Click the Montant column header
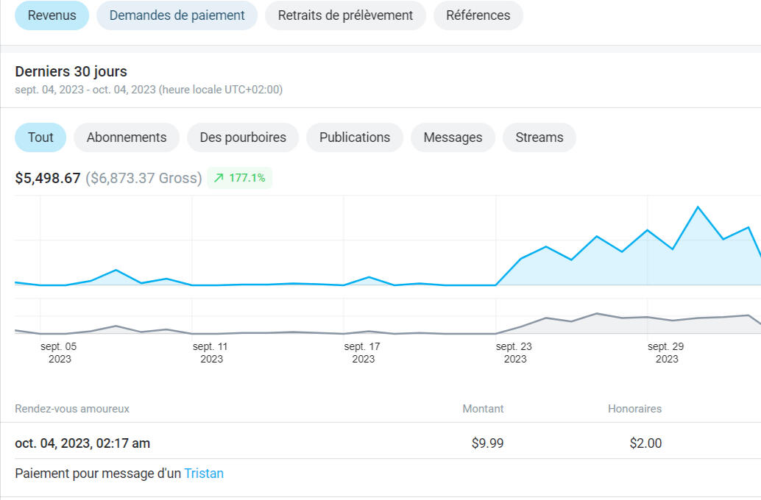 (483, 409)
